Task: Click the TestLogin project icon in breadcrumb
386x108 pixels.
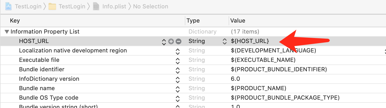Action: coord(9,6)
